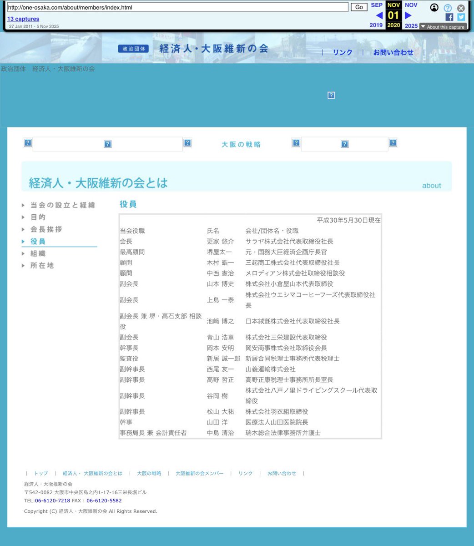Select the year 2019 link
This screenshot has height=546, width=474.
pos(376,25)
